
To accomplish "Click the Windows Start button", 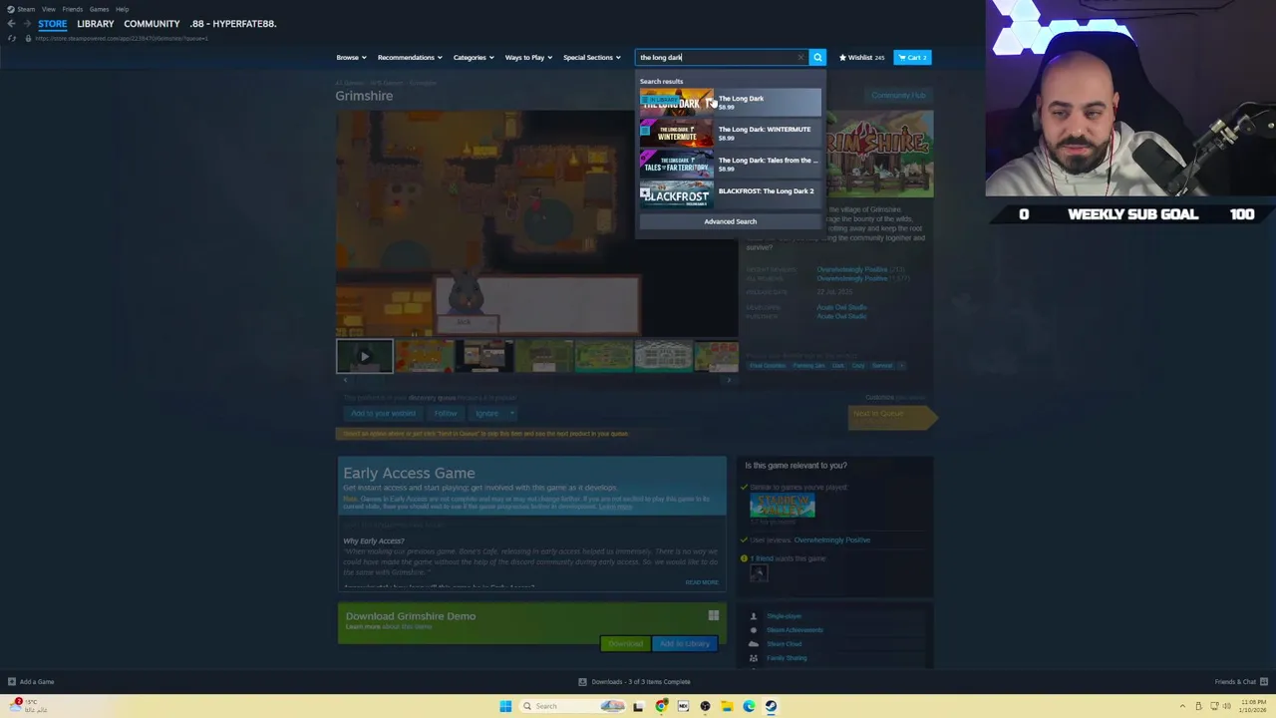I will 505,706.
